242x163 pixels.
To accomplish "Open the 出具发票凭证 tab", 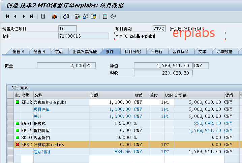I will (85, 51).
